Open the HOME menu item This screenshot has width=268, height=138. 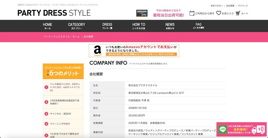[x=48, y=26]
